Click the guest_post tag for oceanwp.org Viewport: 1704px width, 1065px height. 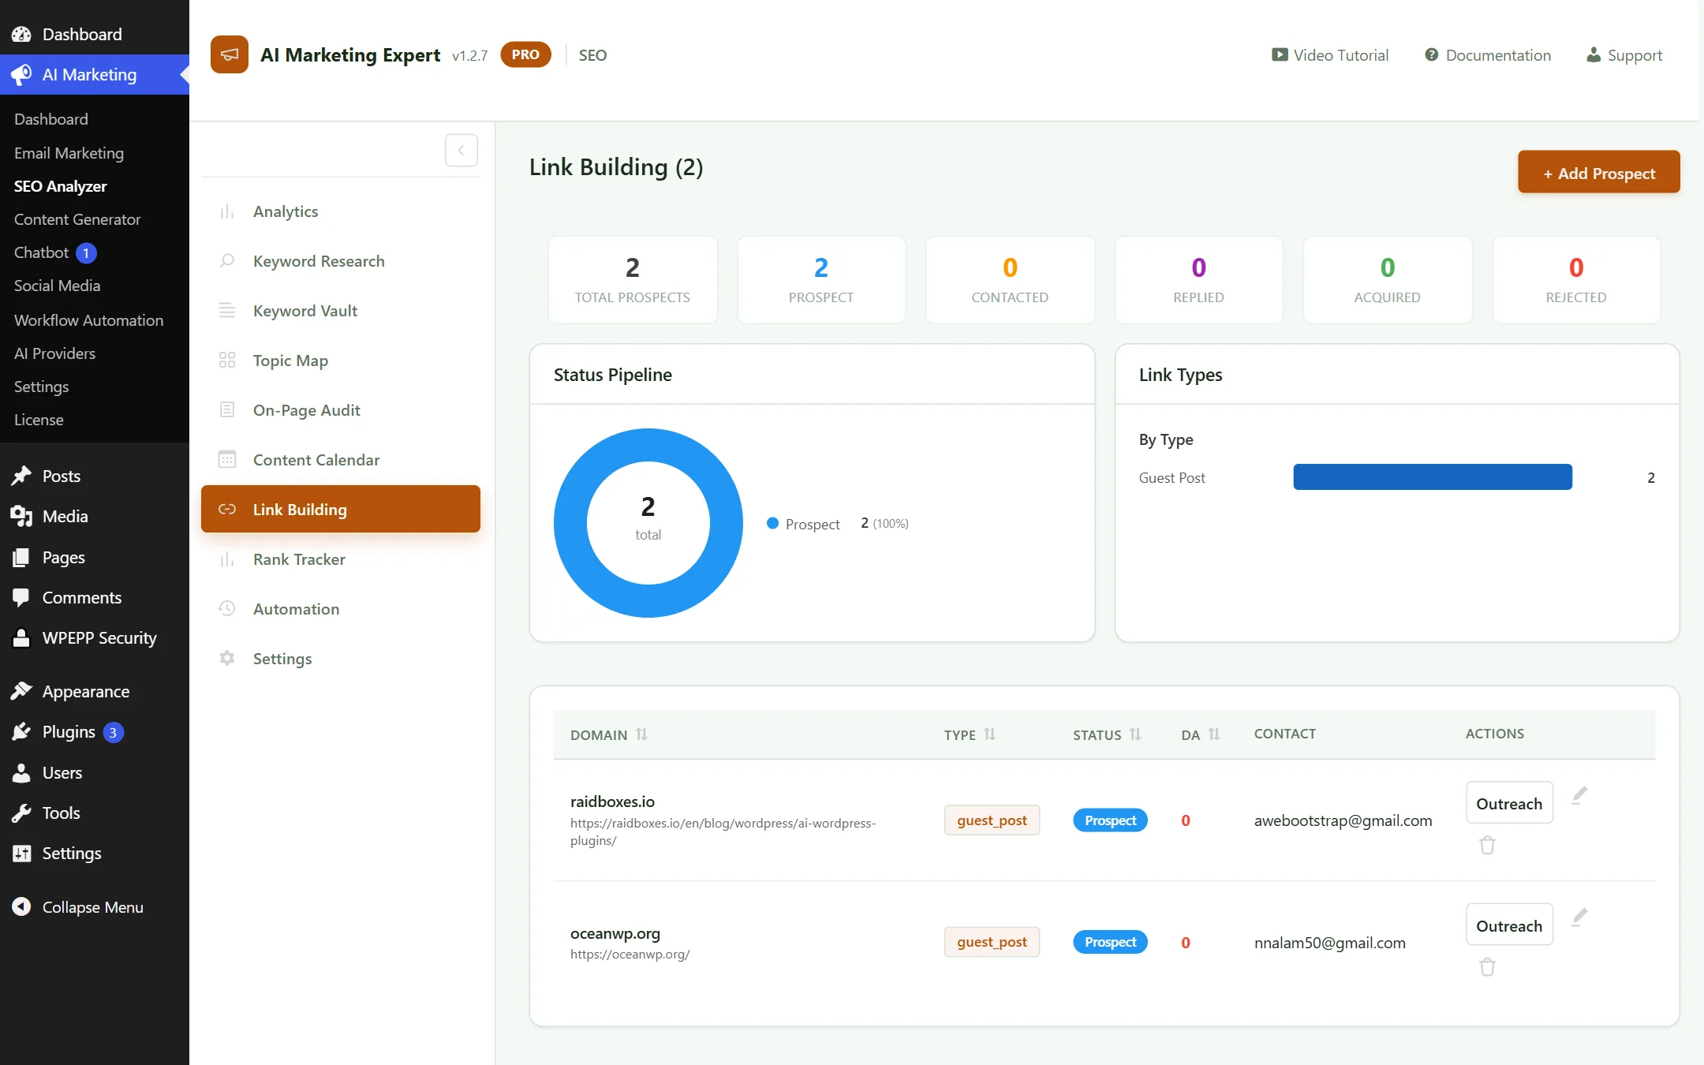992,942
